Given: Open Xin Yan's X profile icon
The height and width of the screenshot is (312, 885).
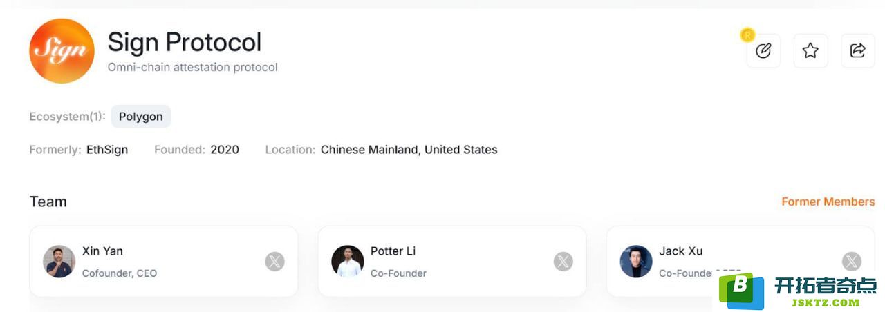Looking at the screenshot, I should (x=275, y=262).
